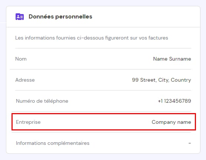Click the dash value for Informations complémentaires
This screenshot has width=206, height=160.
(190, 143)
